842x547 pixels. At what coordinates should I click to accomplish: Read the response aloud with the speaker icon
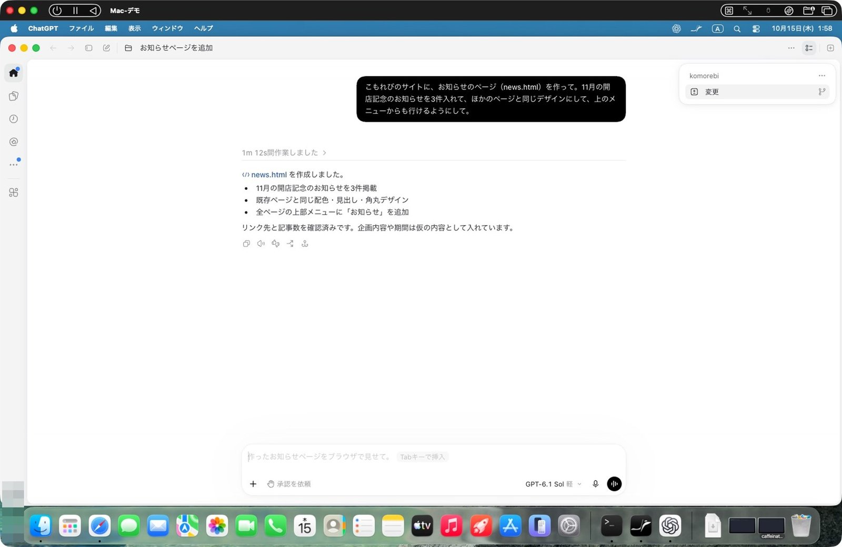point(261,244)
